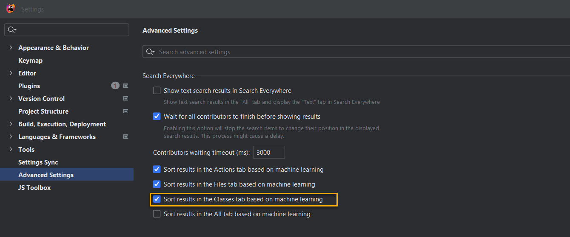The width and height of the screenshot is (570, 237).
Task: Click the RubyMine logo icon in title bar
Action: click(11, 8)
